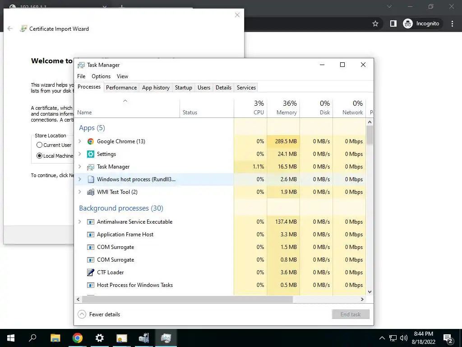The image size is (462, 347).
Task: Click the Application Frame Host icon
Action: pyautogui.click(x=90, y=234)
